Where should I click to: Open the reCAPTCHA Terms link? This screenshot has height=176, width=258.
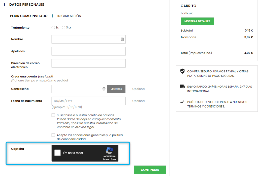click(113, 159)
